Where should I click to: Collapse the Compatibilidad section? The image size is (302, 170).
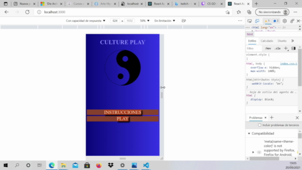(249, 133)
